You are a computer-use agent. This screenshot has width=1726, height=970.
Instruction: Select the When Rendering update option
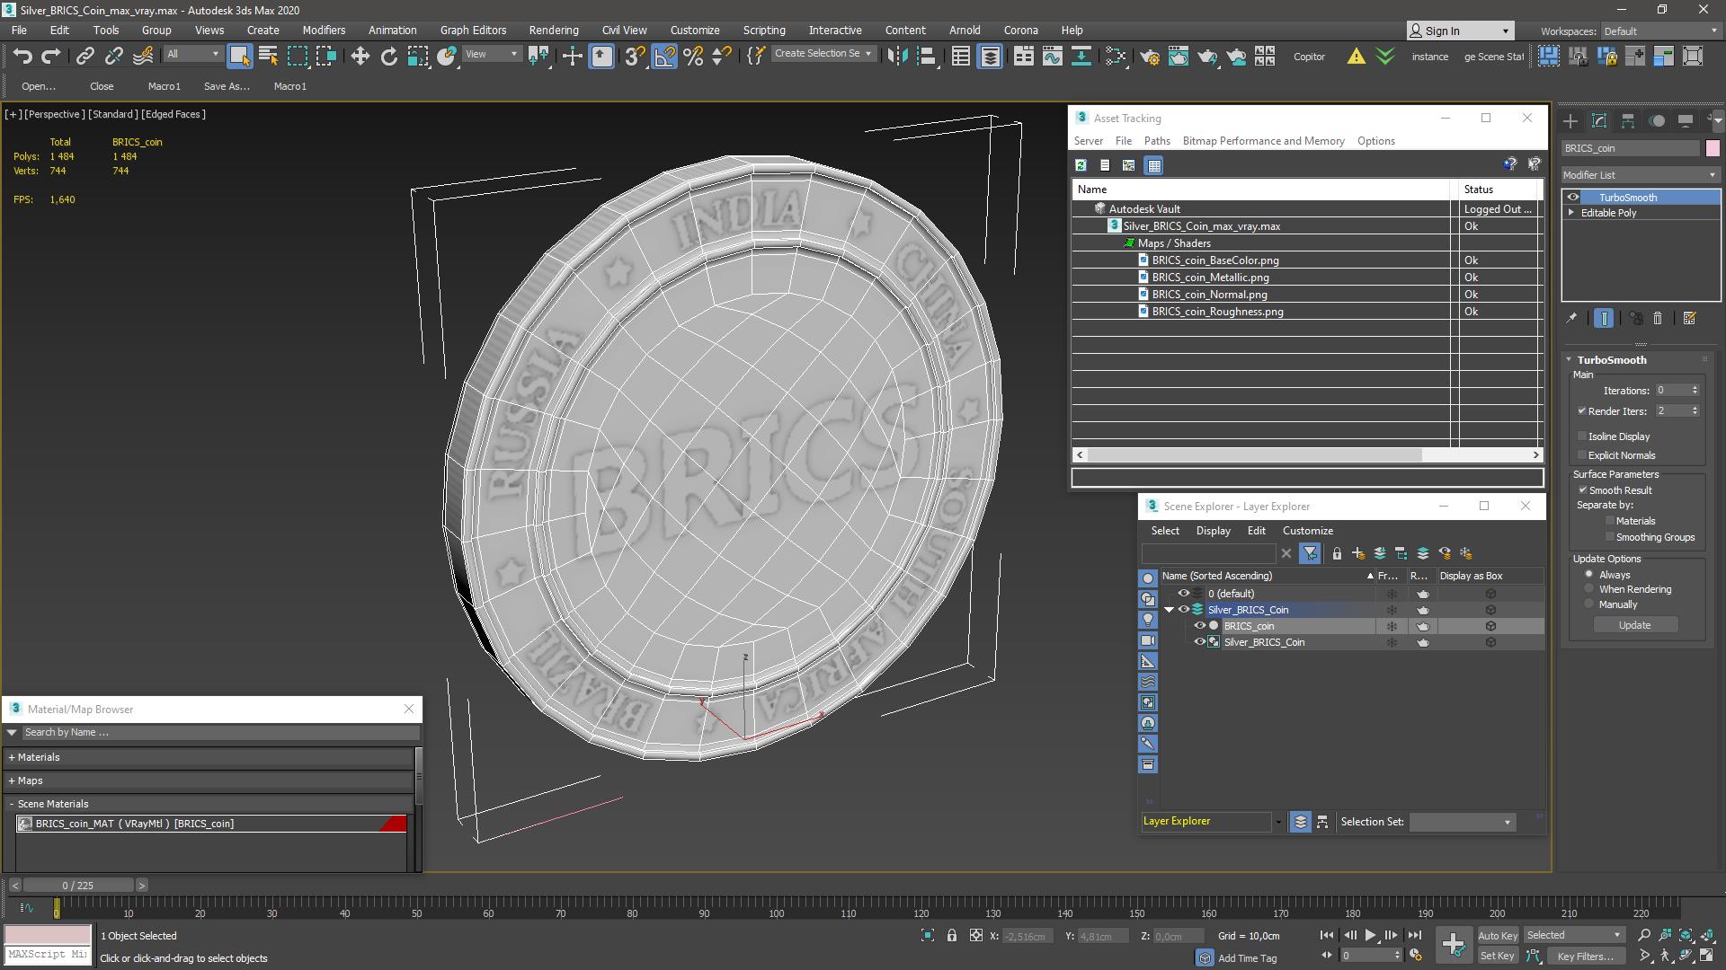pyautogui.click(x=1589, y=589)
